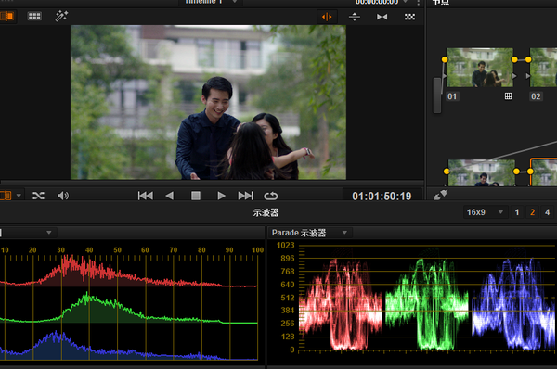This screenshot has width=557, height=369.
Task: Open the top timecode dropdown arrow
Action: (405, 2)
